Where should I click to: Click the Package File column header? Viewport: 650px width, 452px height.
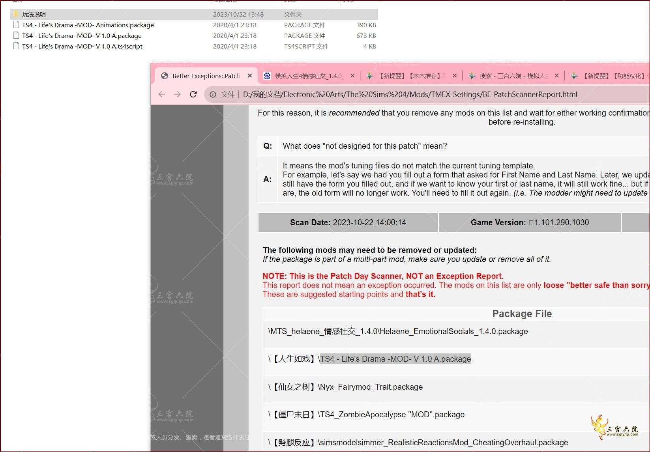click(x=522, y=314)
